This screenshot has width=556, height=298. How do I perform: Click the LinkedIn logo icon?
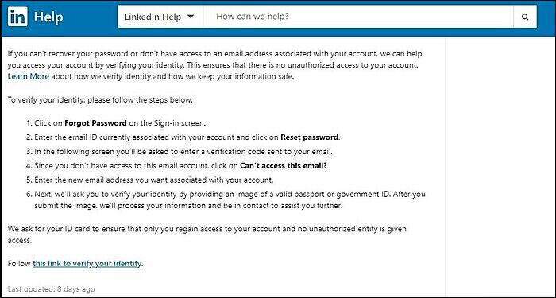(17, 17)
